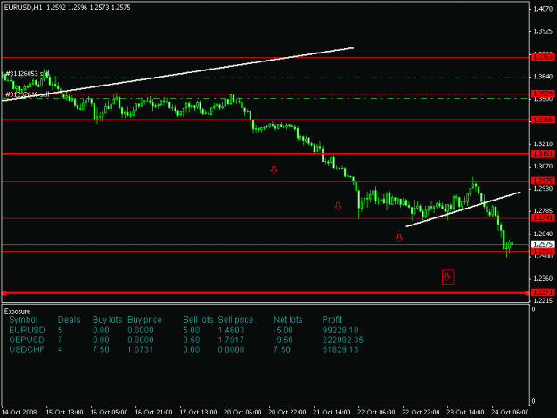Click red down arrow between 1.2741 and 1.2532 lines
Image resolution: width=557 pixels, height=418 pixels.
pos(399,238)
